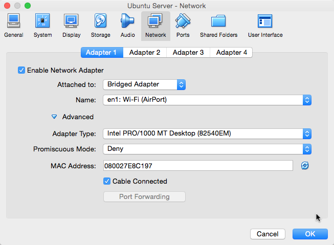Generate a new random MAC address

pyautogui.click(x=305, y=166)
